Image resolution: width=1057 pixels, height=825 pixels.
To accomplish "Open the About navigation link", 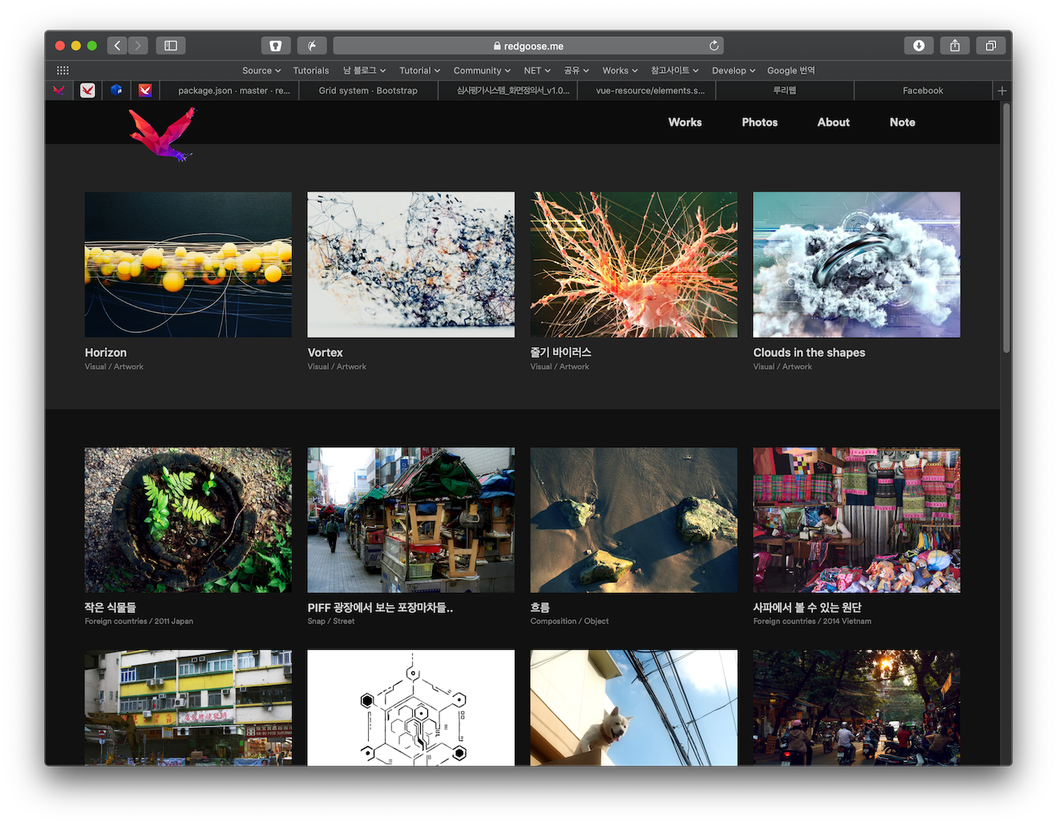I will click(x=833, y=122).
